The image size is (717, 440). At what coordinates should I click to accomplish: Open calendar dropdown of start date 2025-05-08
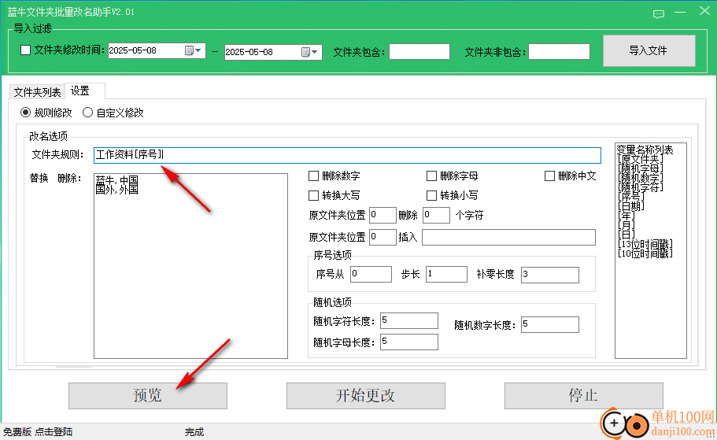(x=194, y=50)
